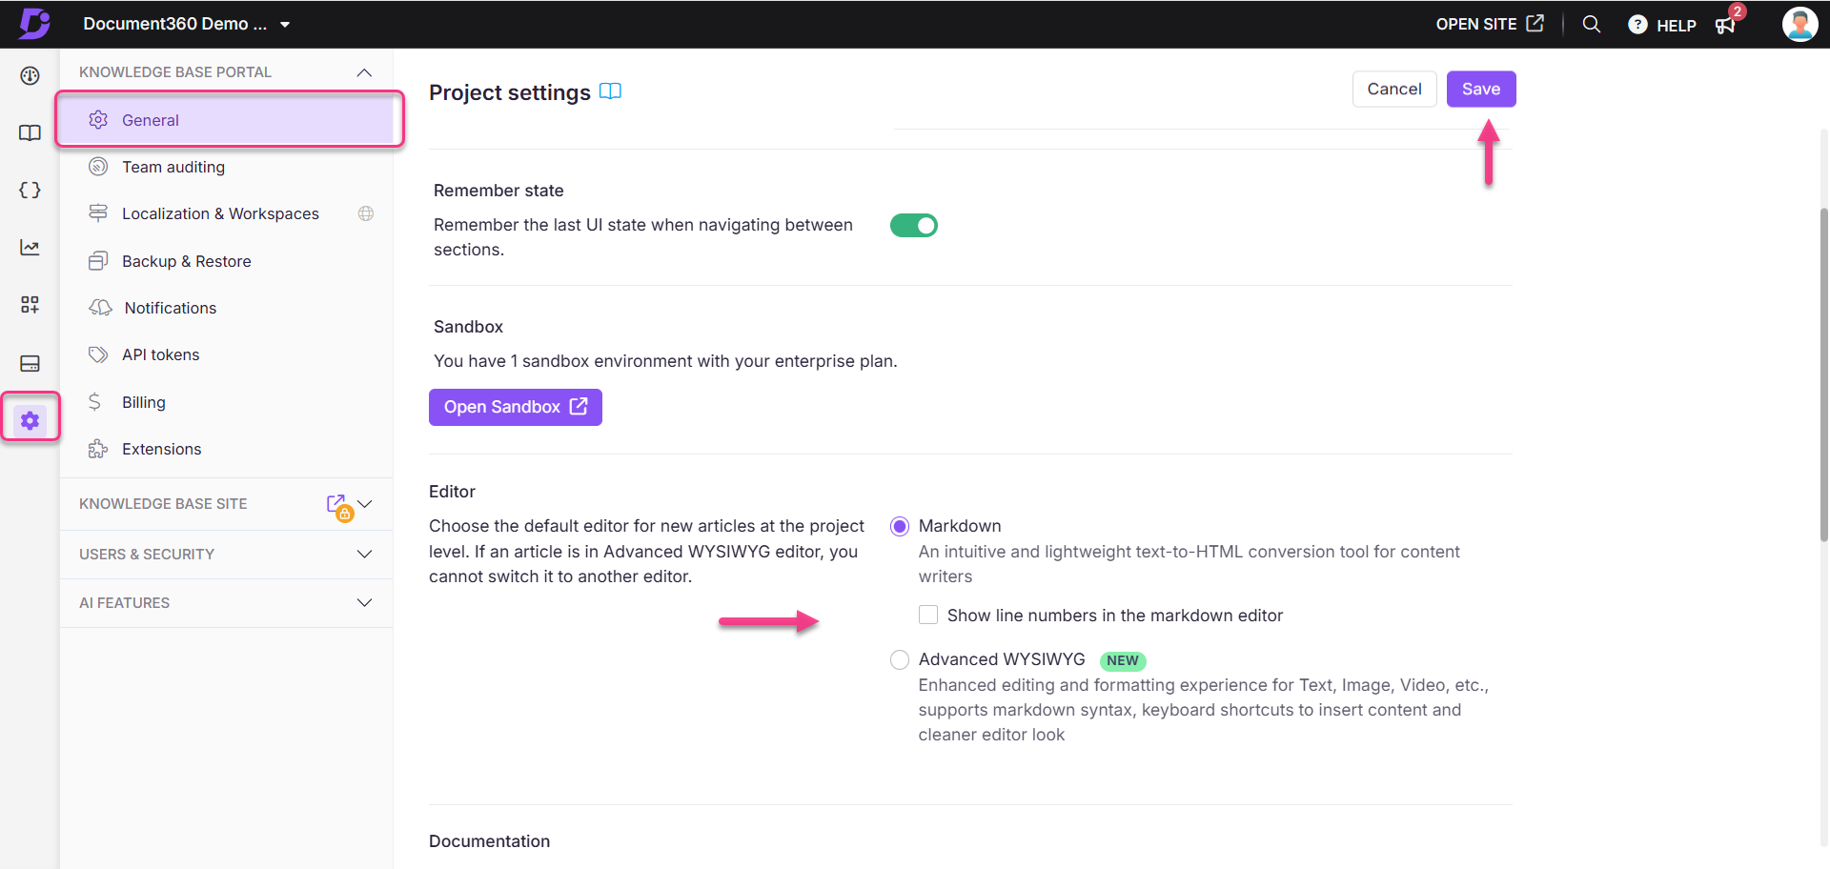
Task: Select the Advanced WYSIWYG radio button
Action: (x=899, y=660)
